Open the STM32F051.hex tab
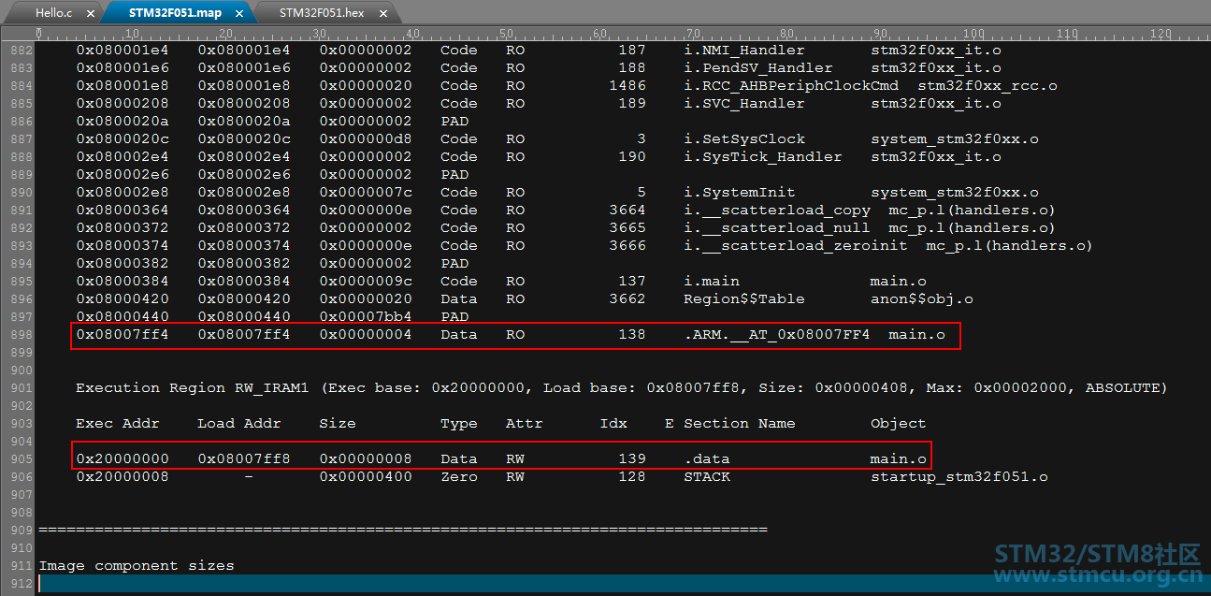Viewport: 1211px width, 596px height. click(322, 13)
